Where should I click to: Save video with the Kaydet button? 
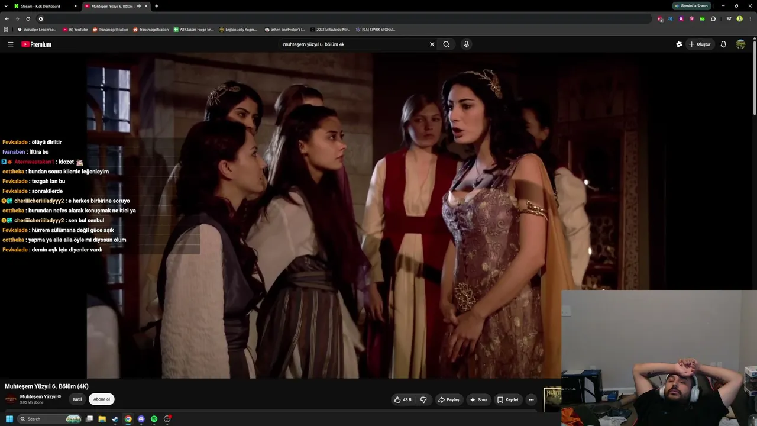click(507, 400)
